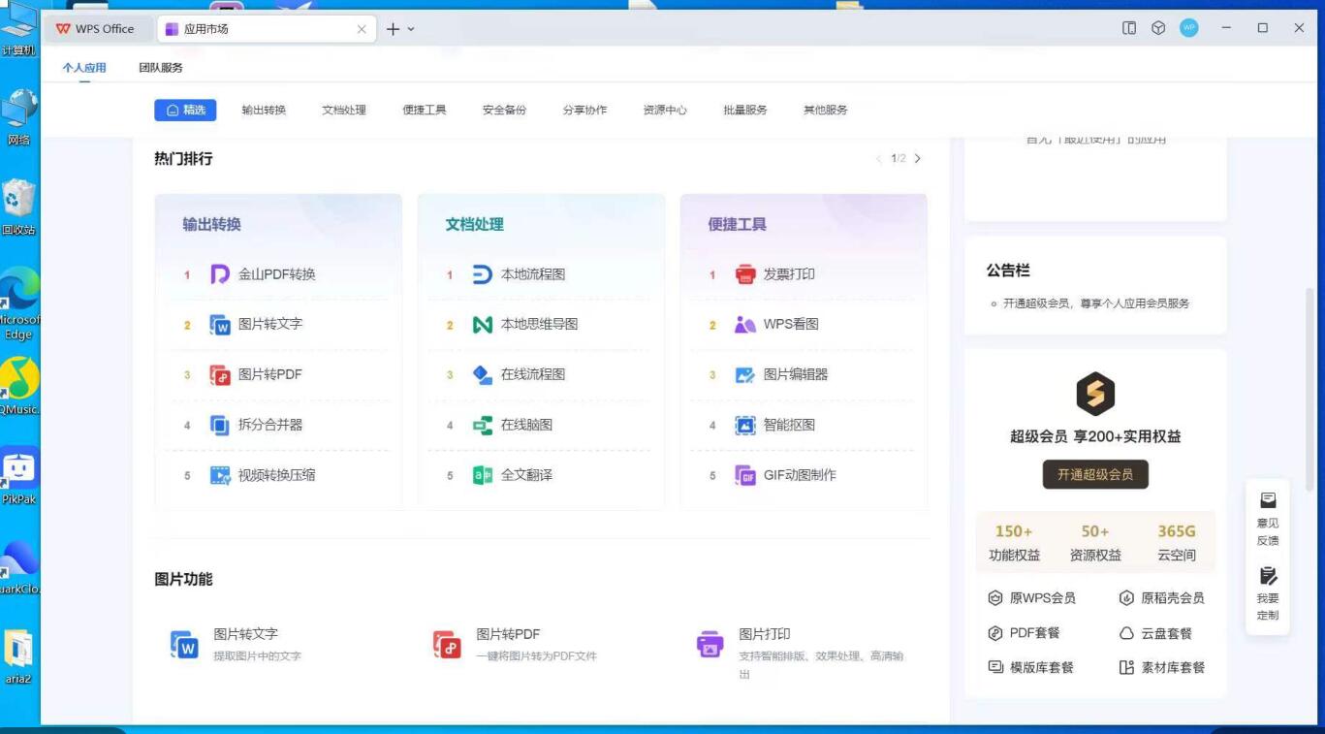Select 输出转换 category tab
This screenshot has width=1325, height=734.
[264, 110]
